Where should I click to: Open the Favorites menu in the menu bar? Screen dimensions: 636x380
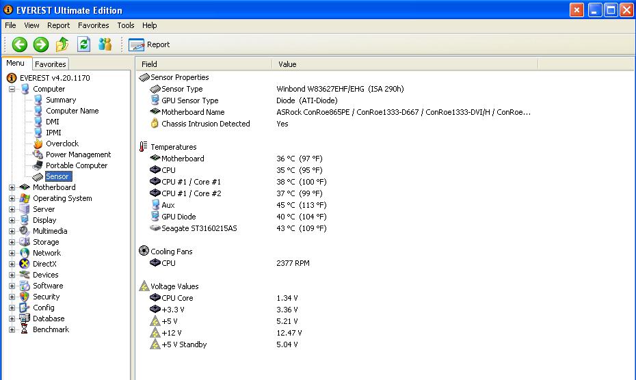[x=93, y=25]
